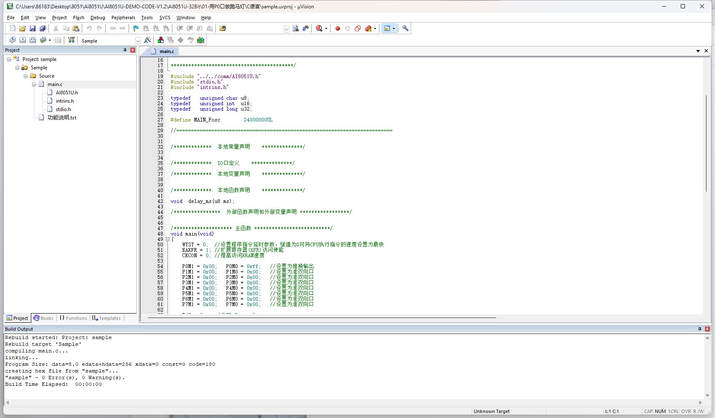Click the editor vertical scrollbar thumb
Image resolution: width=715 pixels, height=418 pixels.
coord(706,143)
